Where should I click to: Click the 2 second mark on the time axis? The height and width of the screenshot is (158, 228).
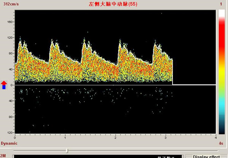pyautogui.click(x=116, y=138)
